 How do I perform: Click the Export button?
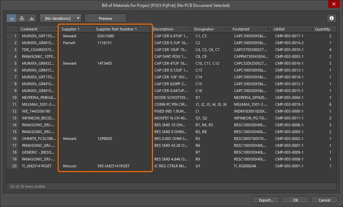[x=266, y=200]
